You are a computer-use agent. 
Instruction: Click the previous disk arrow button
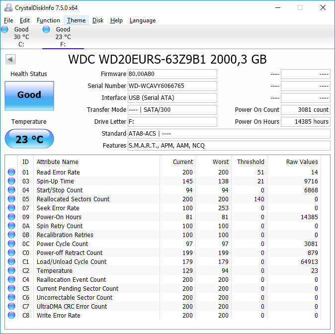10,59
